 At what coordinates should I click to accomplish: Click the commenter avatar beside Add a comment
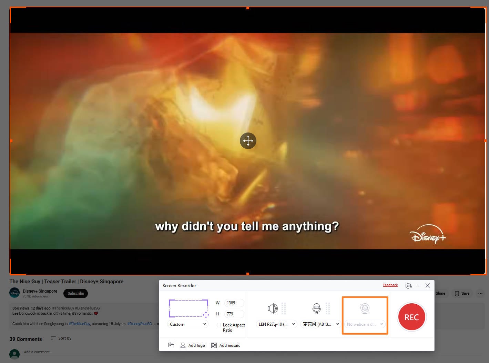[x=14, y=354]
